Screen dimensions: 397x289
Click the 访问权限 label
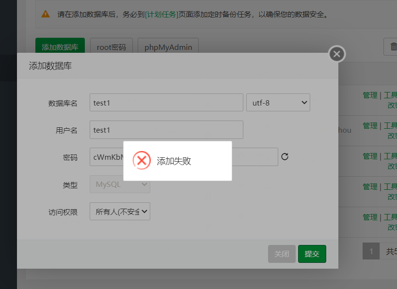(63, 212)
